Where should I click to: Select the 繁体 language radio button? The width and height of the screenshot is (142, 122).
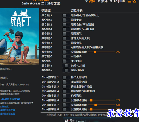(x=99, y=1)
